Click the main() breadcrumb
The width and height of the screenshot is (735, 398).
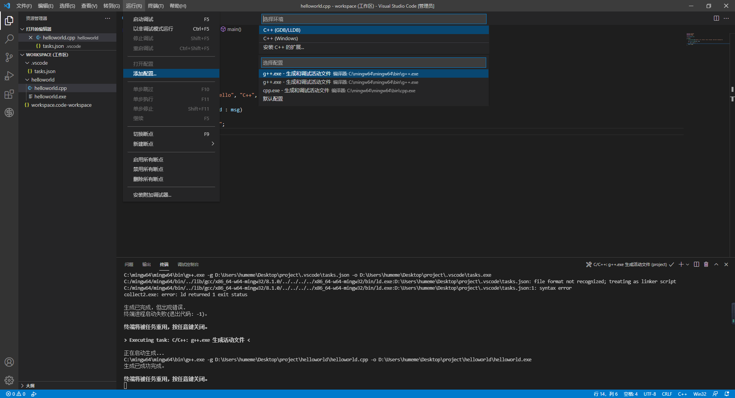[231, 29]
